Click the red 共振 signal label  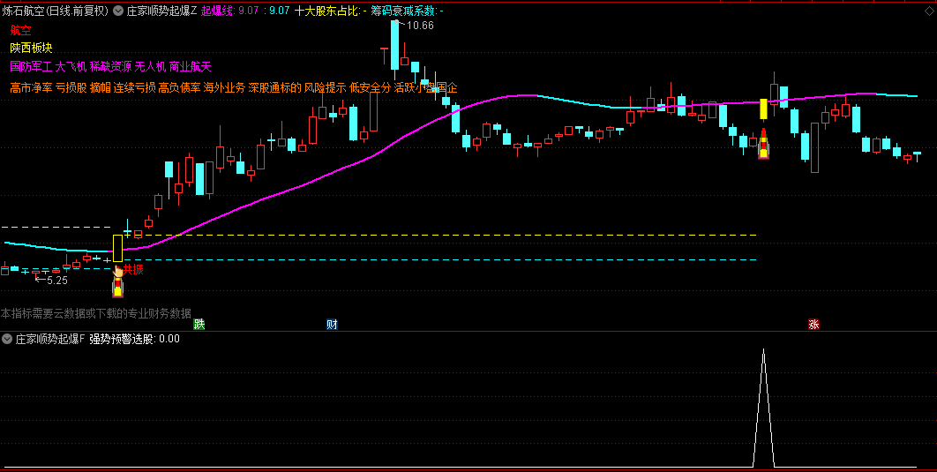point(134,269)
